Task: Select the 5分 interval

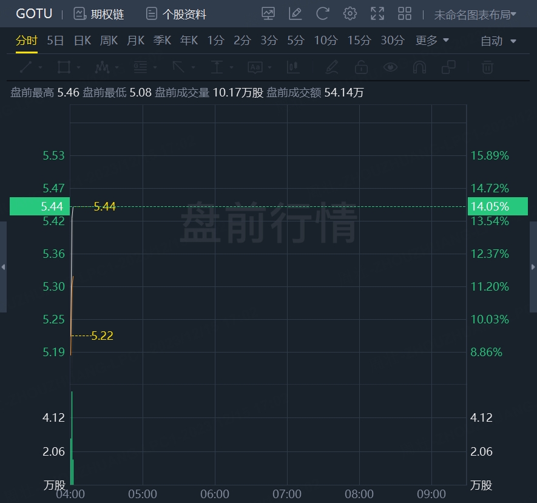Action: click(296, 41)
